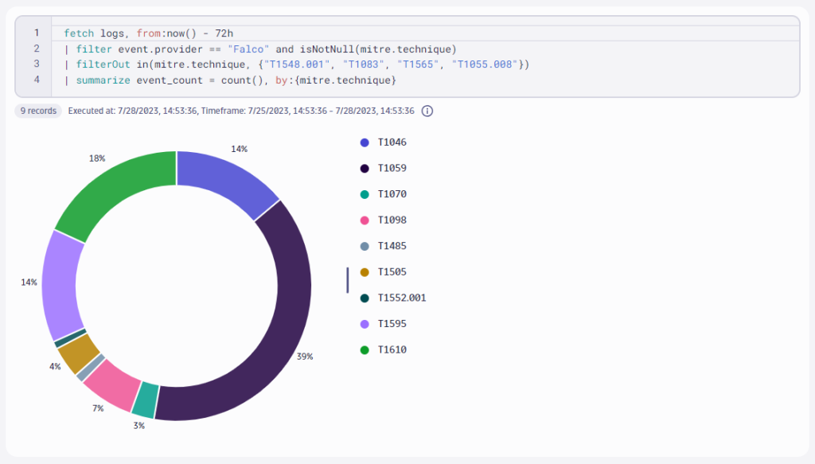Screen dimensions: 815x464
Task: Select line number 4 in the query
Action: pos(36,80)
